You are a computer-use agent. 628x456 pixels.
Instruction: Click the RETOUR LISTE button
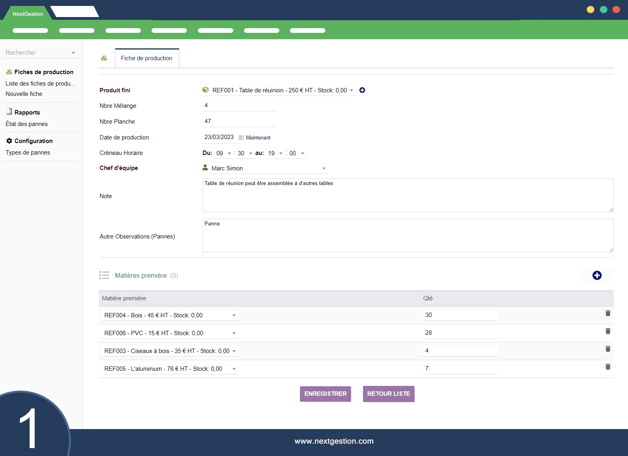point(388,394)
